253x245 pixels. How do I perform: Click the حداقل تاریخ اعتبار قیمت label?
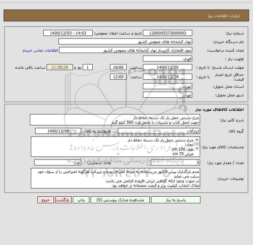point(229,77)
